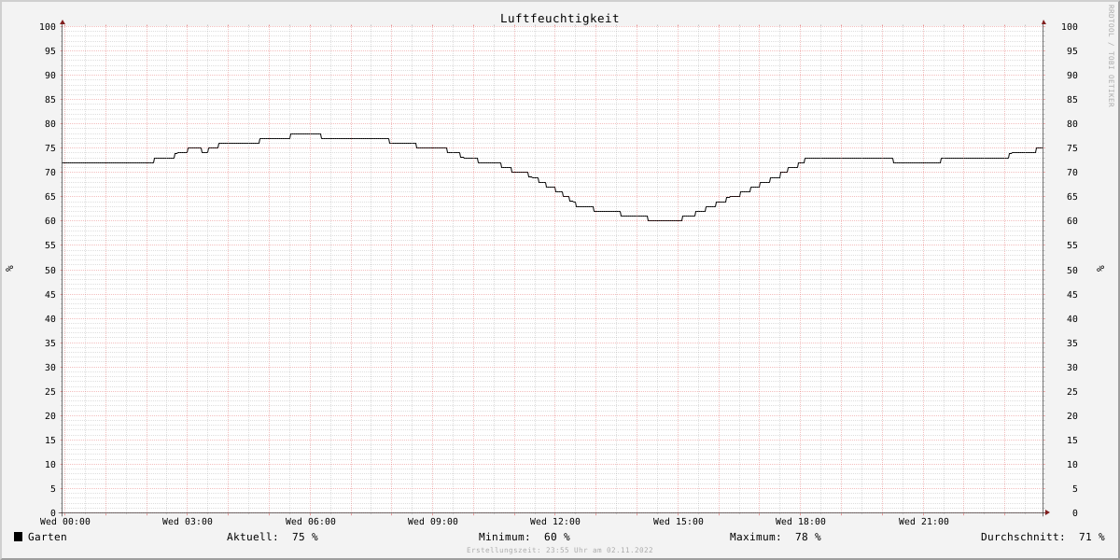The width and height of the screenshot is (1120, 560).
Task: Click the Wed 09:00 time axis label
Action: (x=433, y=522)
